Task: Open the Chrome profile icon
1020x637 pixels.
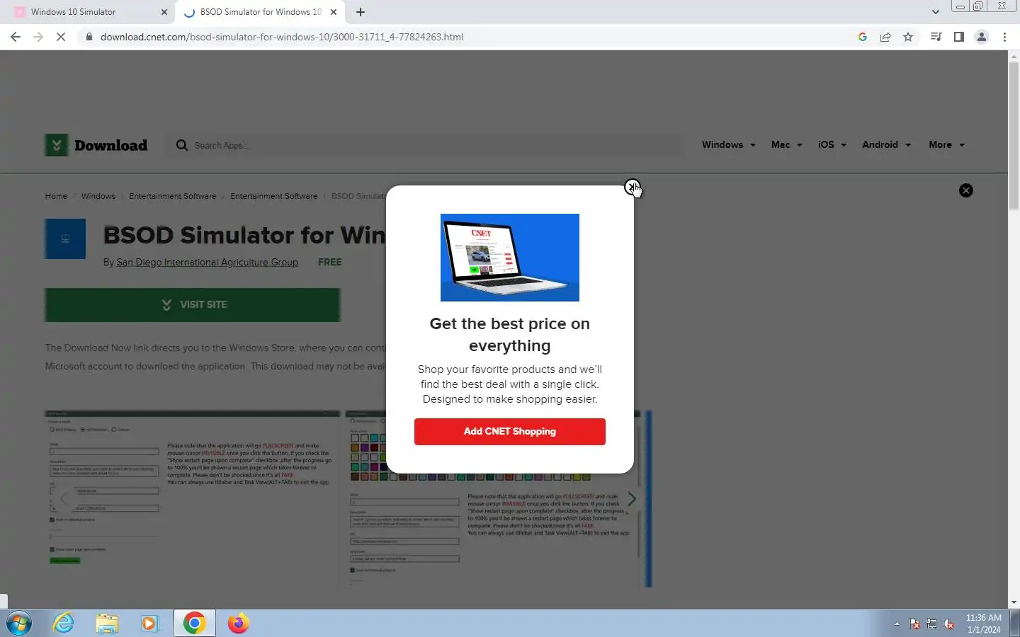Action: [x=981, y=37]
